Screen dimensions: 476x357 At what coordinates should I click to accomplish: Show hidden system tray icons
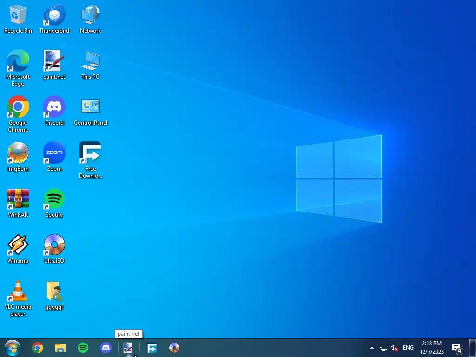tap(372, 348)
